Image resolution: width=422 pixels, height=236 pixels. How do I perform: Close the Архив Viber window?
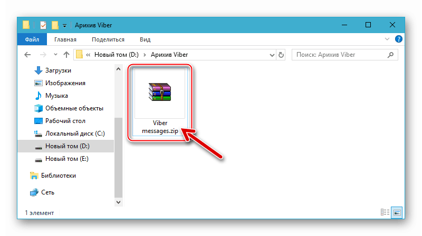[392, 25]
